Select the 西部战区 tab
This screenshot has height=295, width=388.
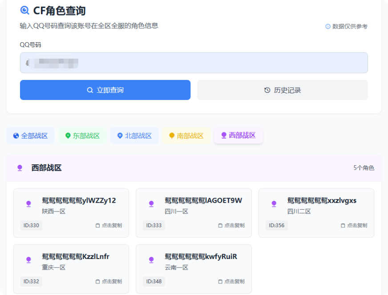pyautogui.click(x=238, y=135)
